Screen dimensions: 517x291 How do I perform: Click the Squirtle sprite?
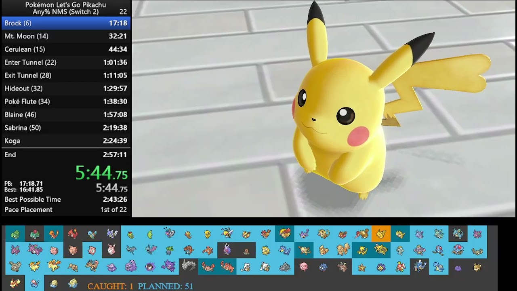[x=92, y=234]
